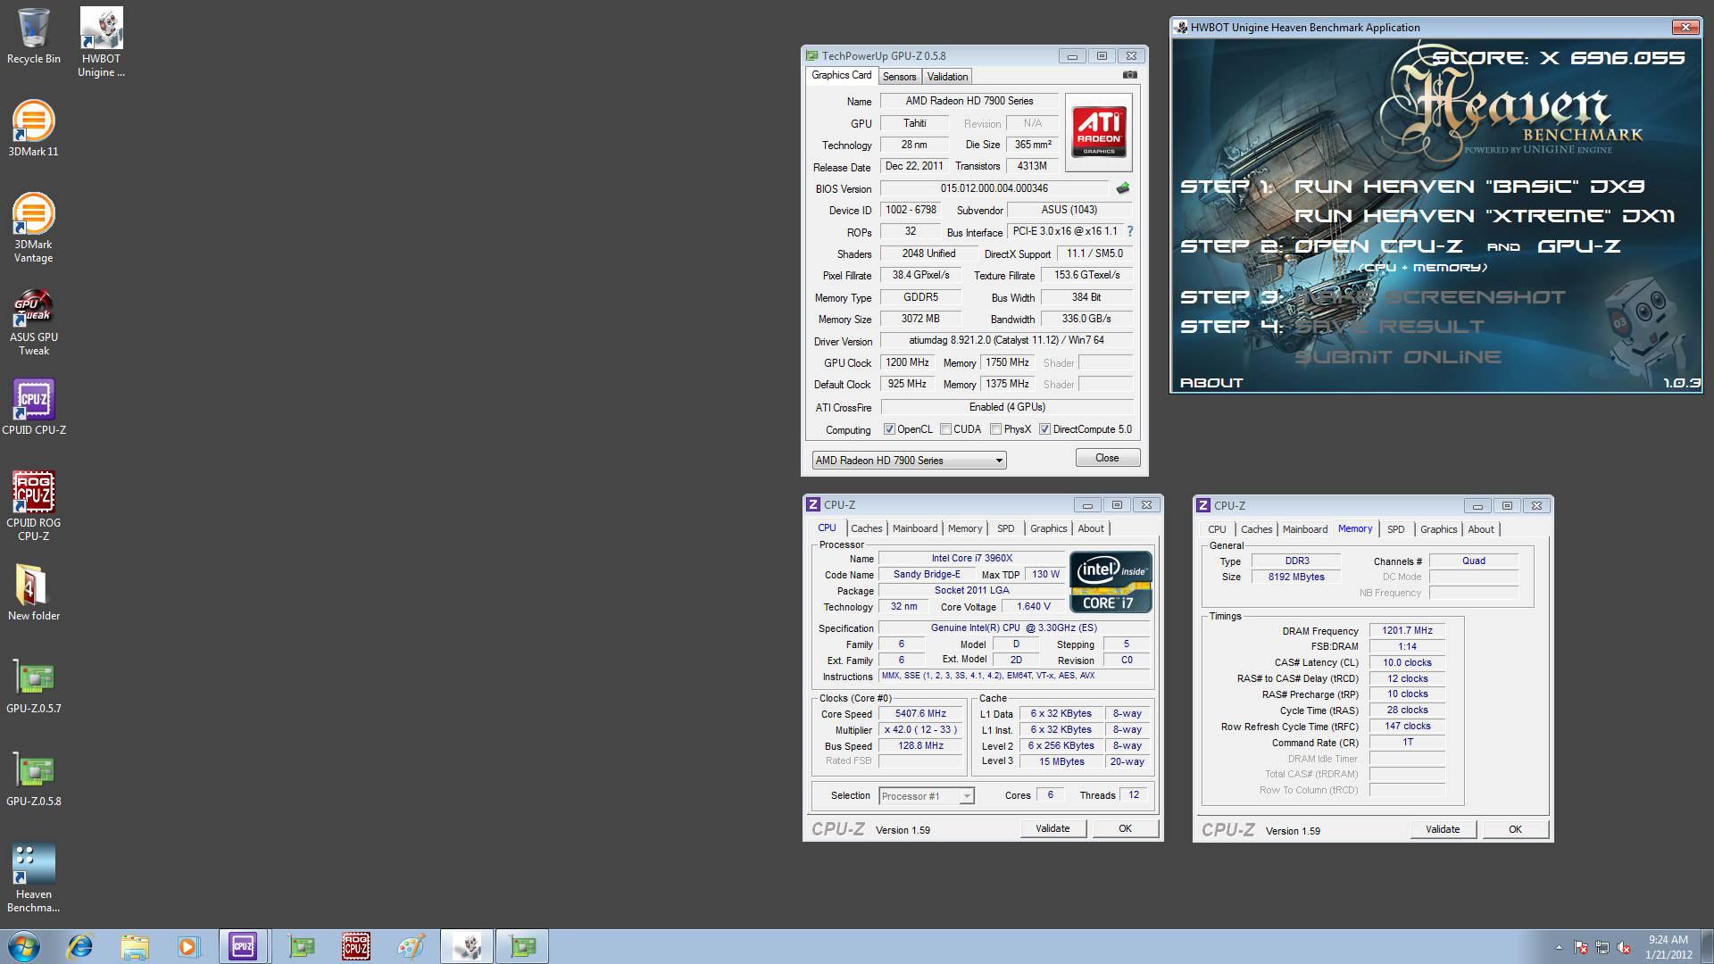Open the AMD Radeon HD 7900 Series dropdown
The image size is (1714, 964).
(x=909, y=460)
